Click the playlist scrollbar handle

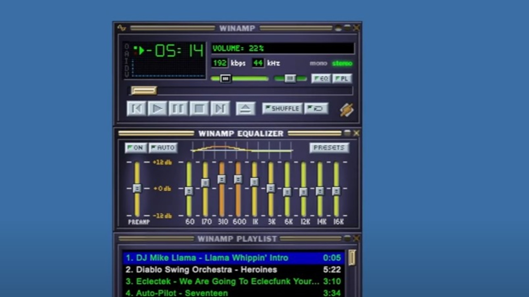[352, 258]
